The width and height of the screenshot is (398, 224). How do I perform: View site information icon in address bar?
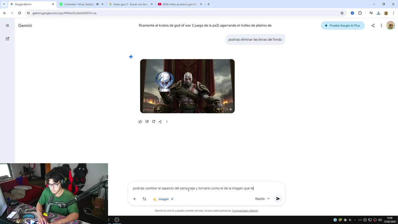coord(28,13)
